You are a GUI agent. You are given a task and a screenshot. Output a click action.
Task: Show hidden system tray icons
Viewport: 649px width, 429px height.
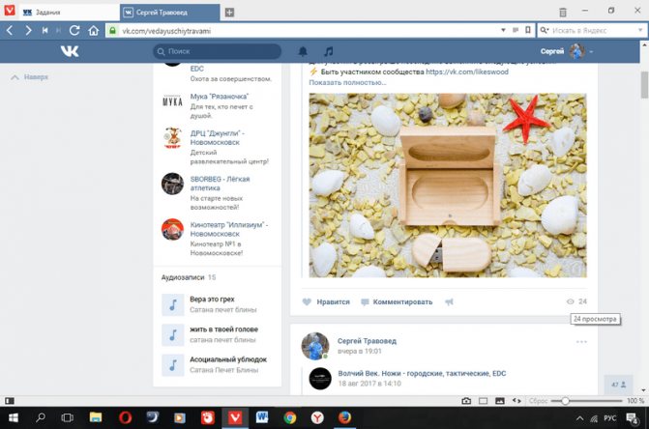click(x=579, y=418)
